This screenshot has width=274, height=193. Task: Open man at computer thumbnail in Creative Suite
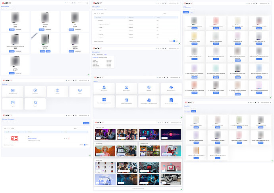(126, 151)
